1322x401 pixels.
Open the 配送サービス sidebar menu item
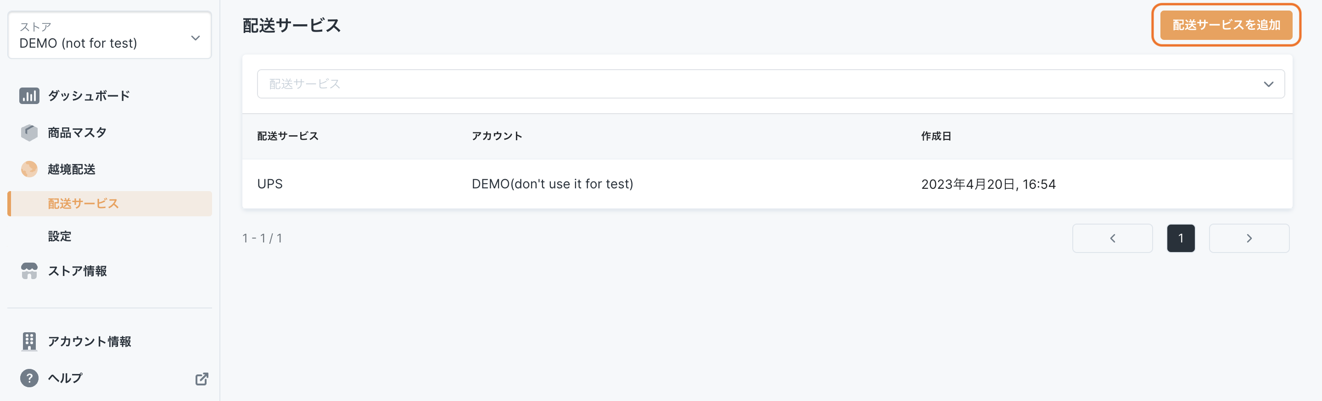tap(83, 204)
